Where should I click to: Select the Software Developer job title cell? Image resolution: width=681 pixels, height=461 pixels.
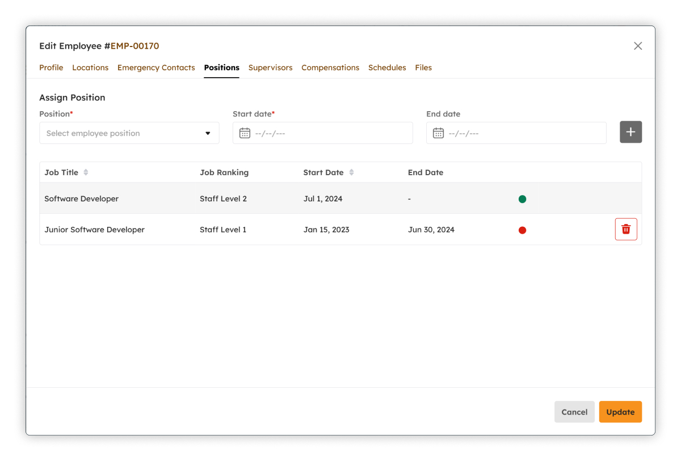point(82,199)
